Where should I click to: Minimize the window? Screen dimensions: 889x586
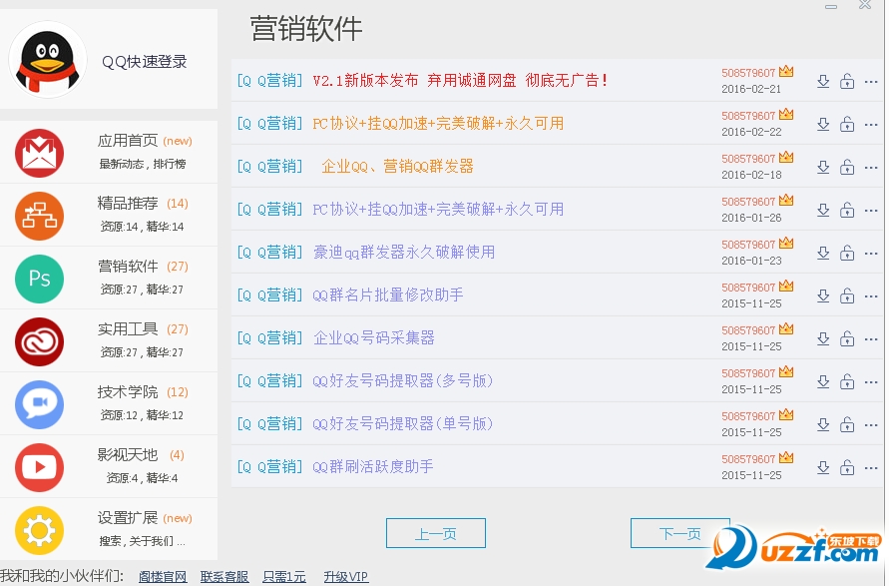point(831,7)
